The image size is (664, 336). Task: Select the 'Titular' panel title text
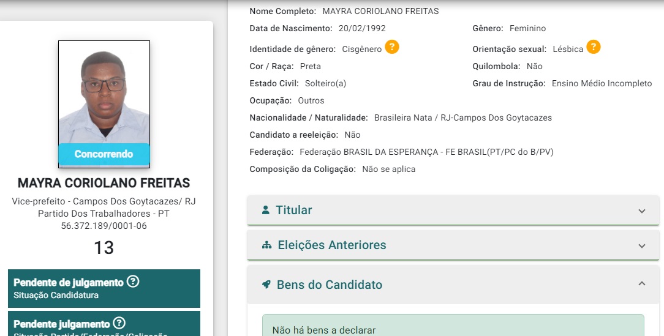coord(293,210)
